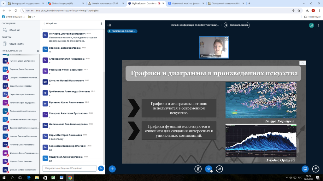Click the browser address bar URL

tap(62, 11)
